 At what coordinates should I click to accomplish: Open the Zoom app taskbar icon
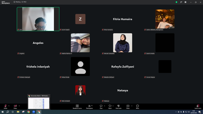coord(34,112)
